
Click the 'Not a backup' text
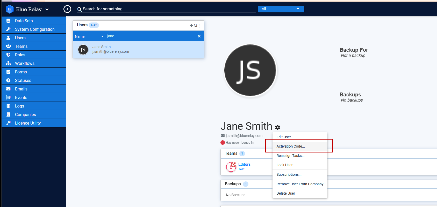[353, 56]
